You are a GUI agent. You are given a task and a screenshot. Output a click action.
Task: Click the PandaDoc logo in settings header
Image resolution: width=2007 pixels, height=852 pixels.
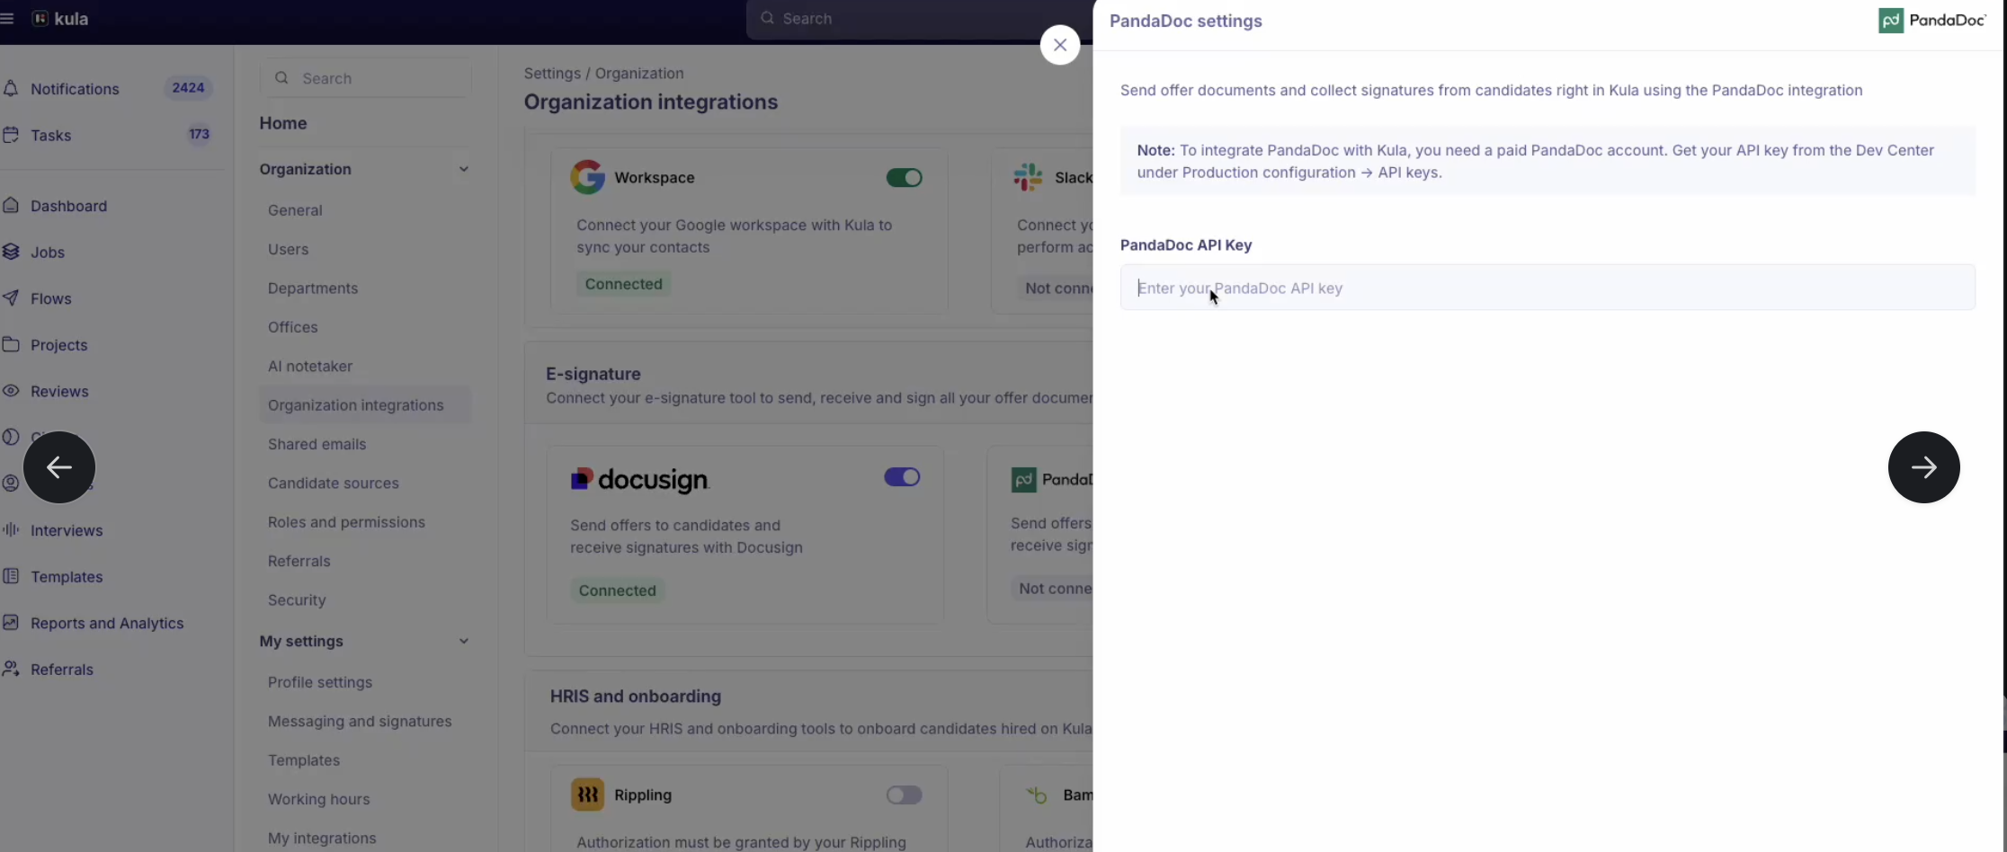pos(1932,21)
